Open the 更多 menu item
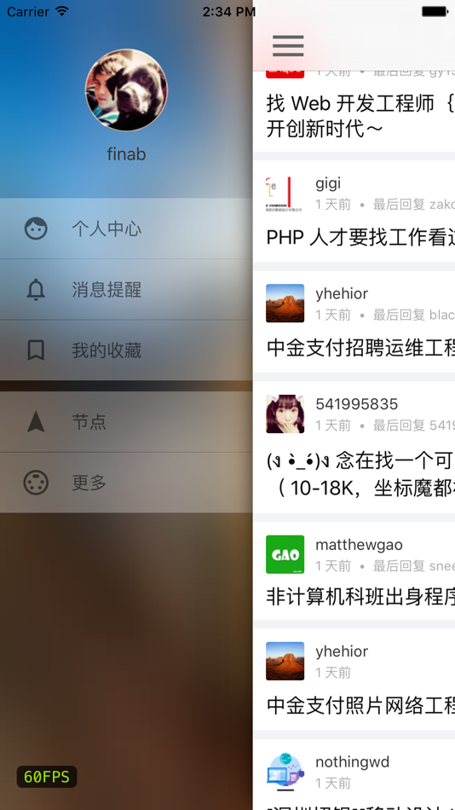 click(x=127, y=483)
